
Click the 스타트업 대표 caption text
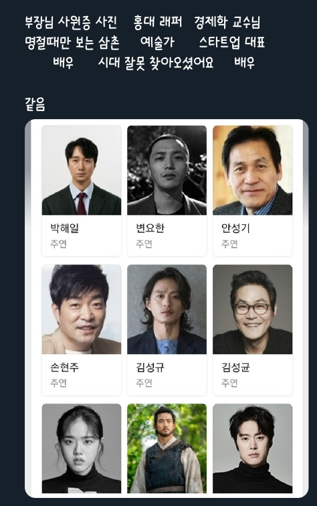click(231, 42)
